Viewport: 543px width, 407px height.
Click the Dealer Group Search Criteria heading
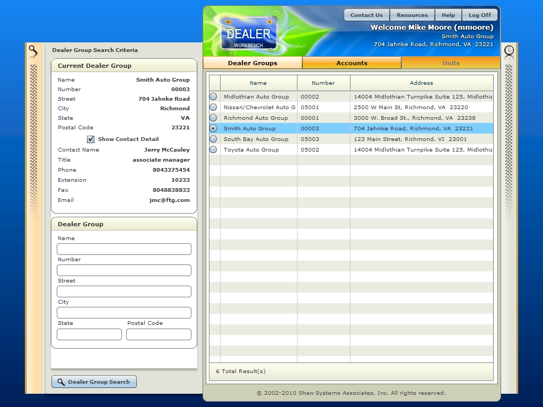coord(95,50)
